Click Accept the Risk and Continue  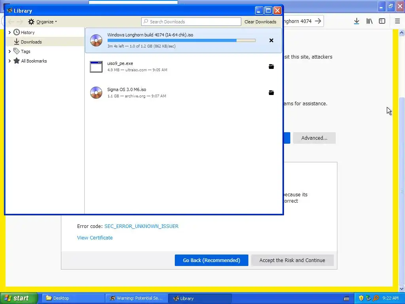point(292,260)
